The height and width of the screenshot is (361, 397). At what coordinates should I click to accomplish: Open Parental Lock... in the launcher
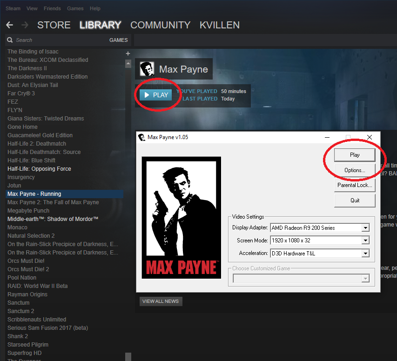point(355,185)
